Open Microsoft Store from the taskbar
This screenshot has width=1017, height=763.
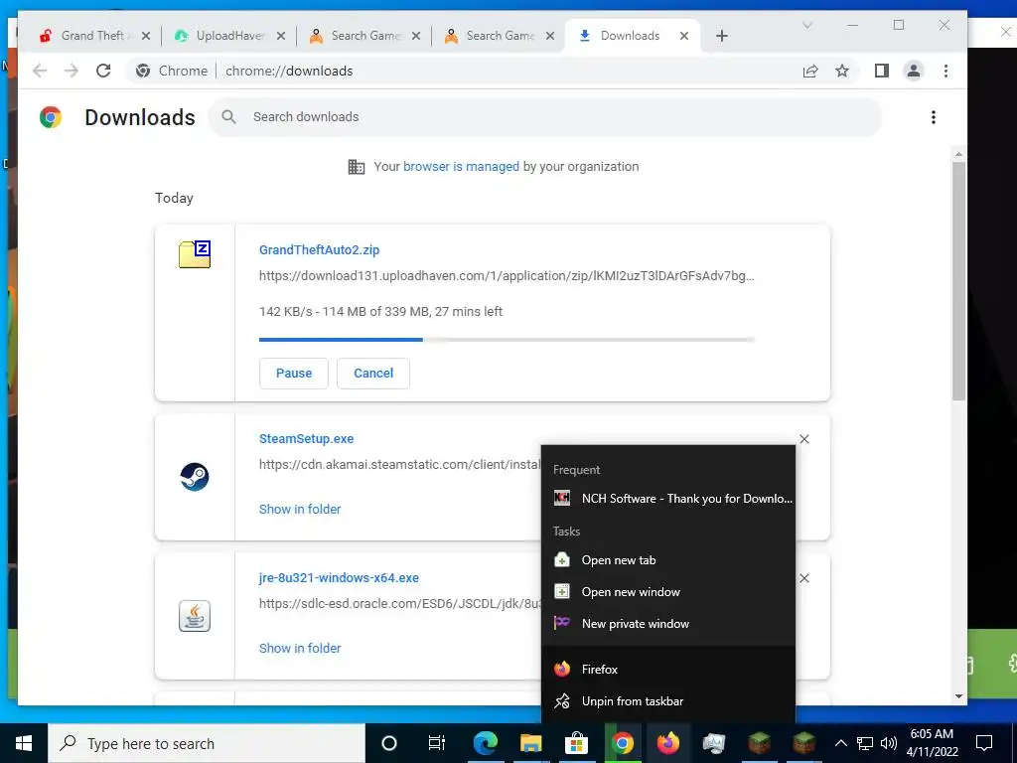576,743
